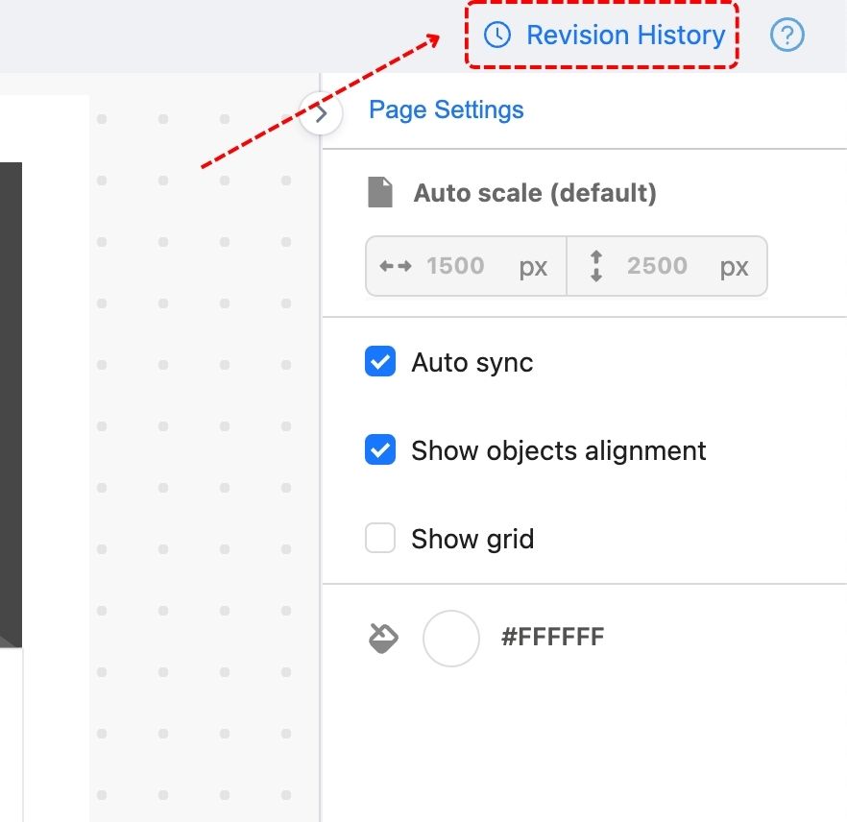Click the Auto sync label text

[x=472, y=363]
